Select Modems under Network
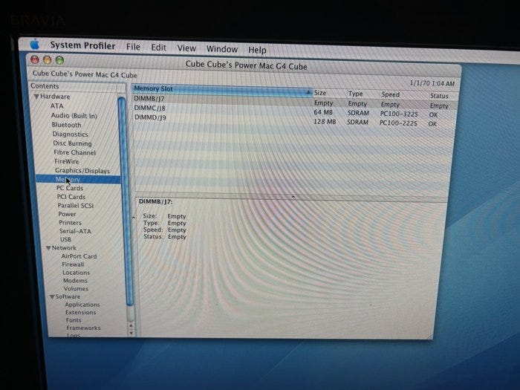Viewport: 520px width, 390px height. (75, 281)
